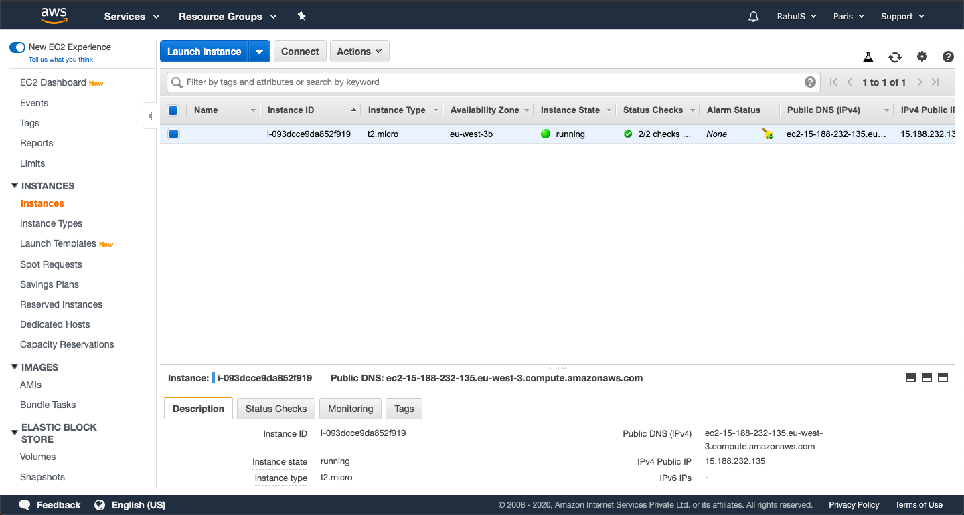964x515 pixels.
Task: Open the experiments beaker icon
Action: click(x=868, y=57)
